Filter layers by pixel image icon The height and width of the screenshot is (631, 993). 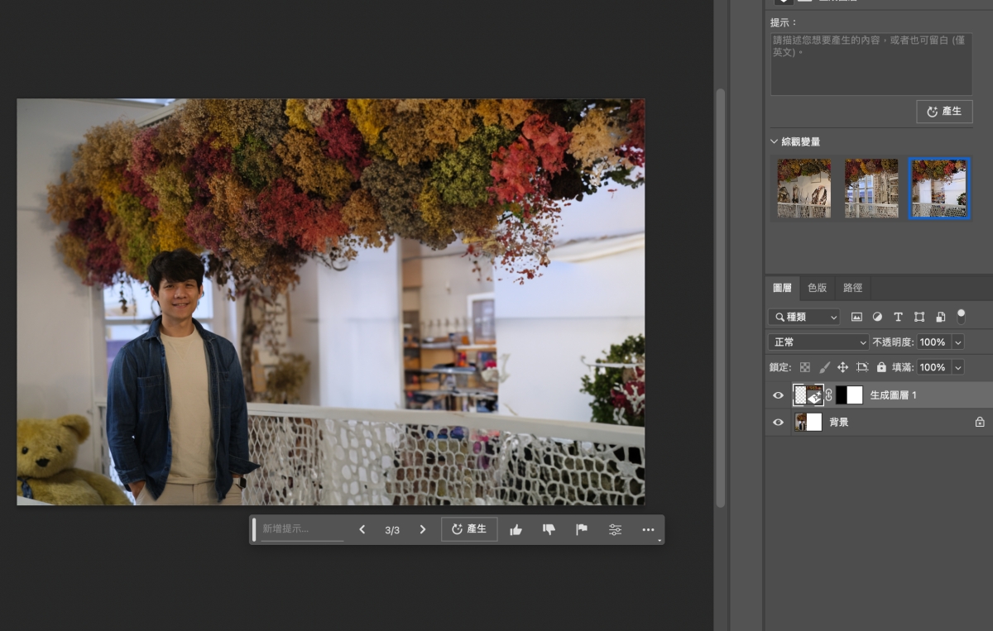(856, 317)
